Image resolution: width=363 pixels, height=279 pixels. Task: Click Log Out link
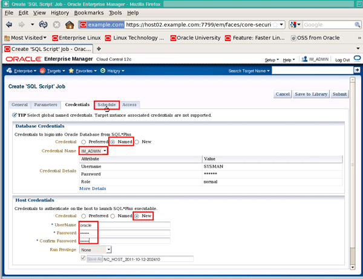tap(342, 60)
